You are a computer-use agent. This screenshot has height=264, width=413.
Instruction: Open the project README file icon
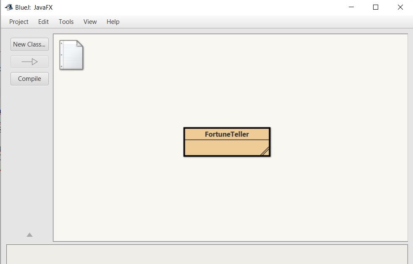click(x=71, y=54)
